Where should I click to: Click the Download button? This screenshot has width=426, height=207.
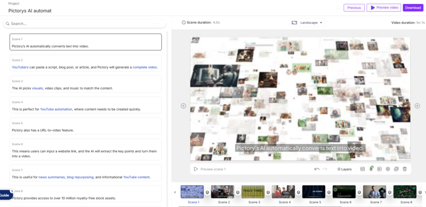413,7
